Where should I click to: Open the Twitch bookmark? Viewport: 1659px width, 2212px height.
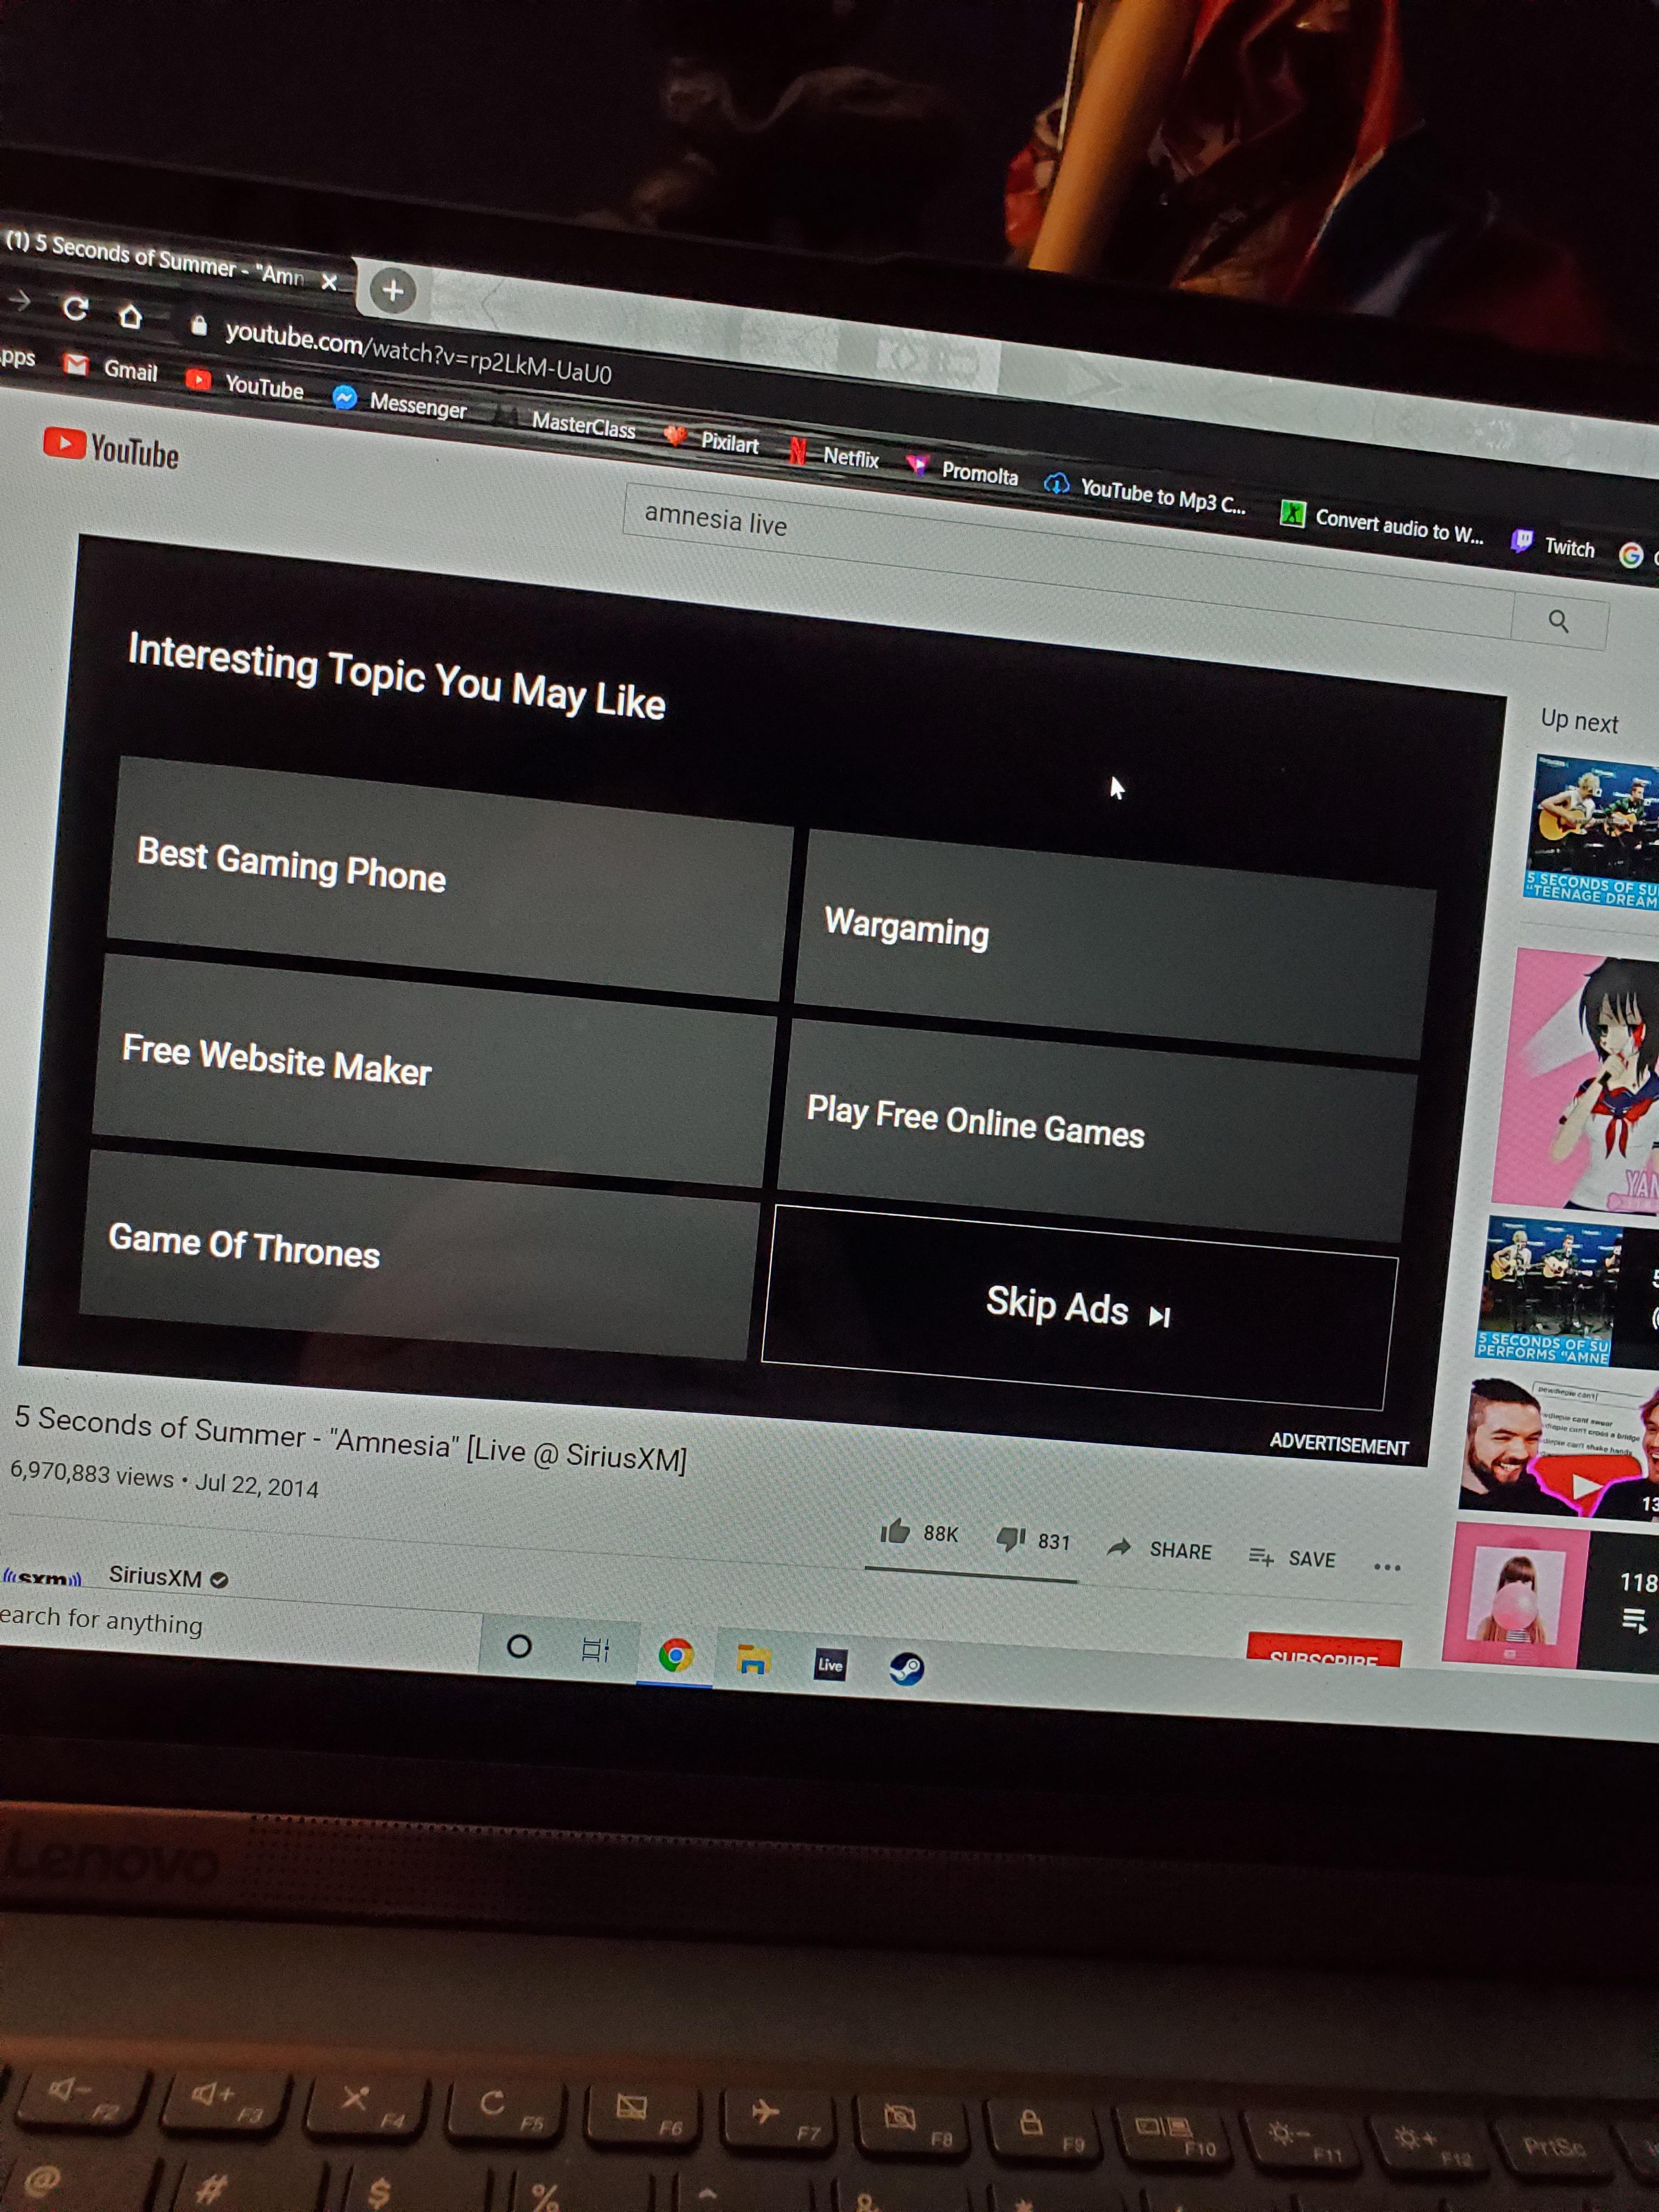pyautogui.click(x=1553, y=545)
